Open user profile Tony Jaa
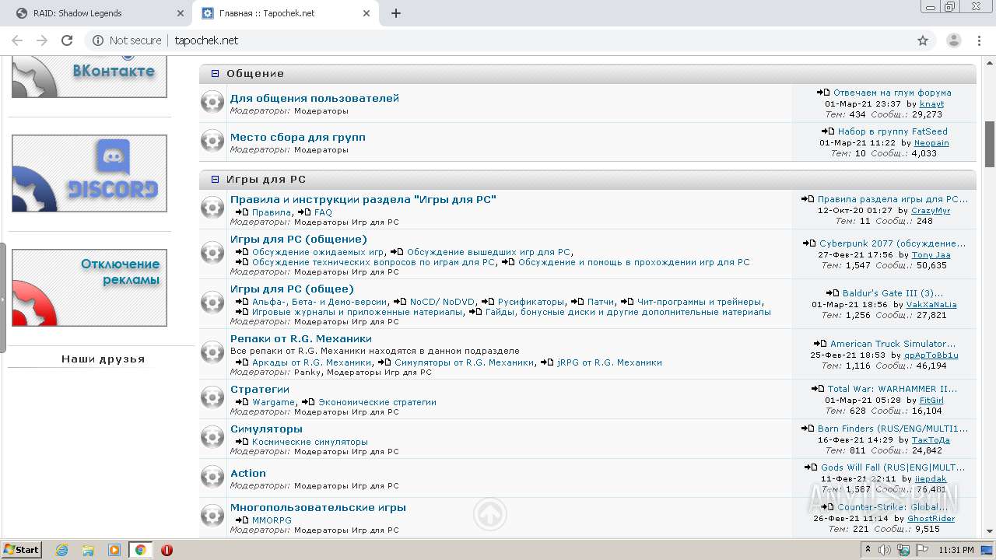 [931, 255]
